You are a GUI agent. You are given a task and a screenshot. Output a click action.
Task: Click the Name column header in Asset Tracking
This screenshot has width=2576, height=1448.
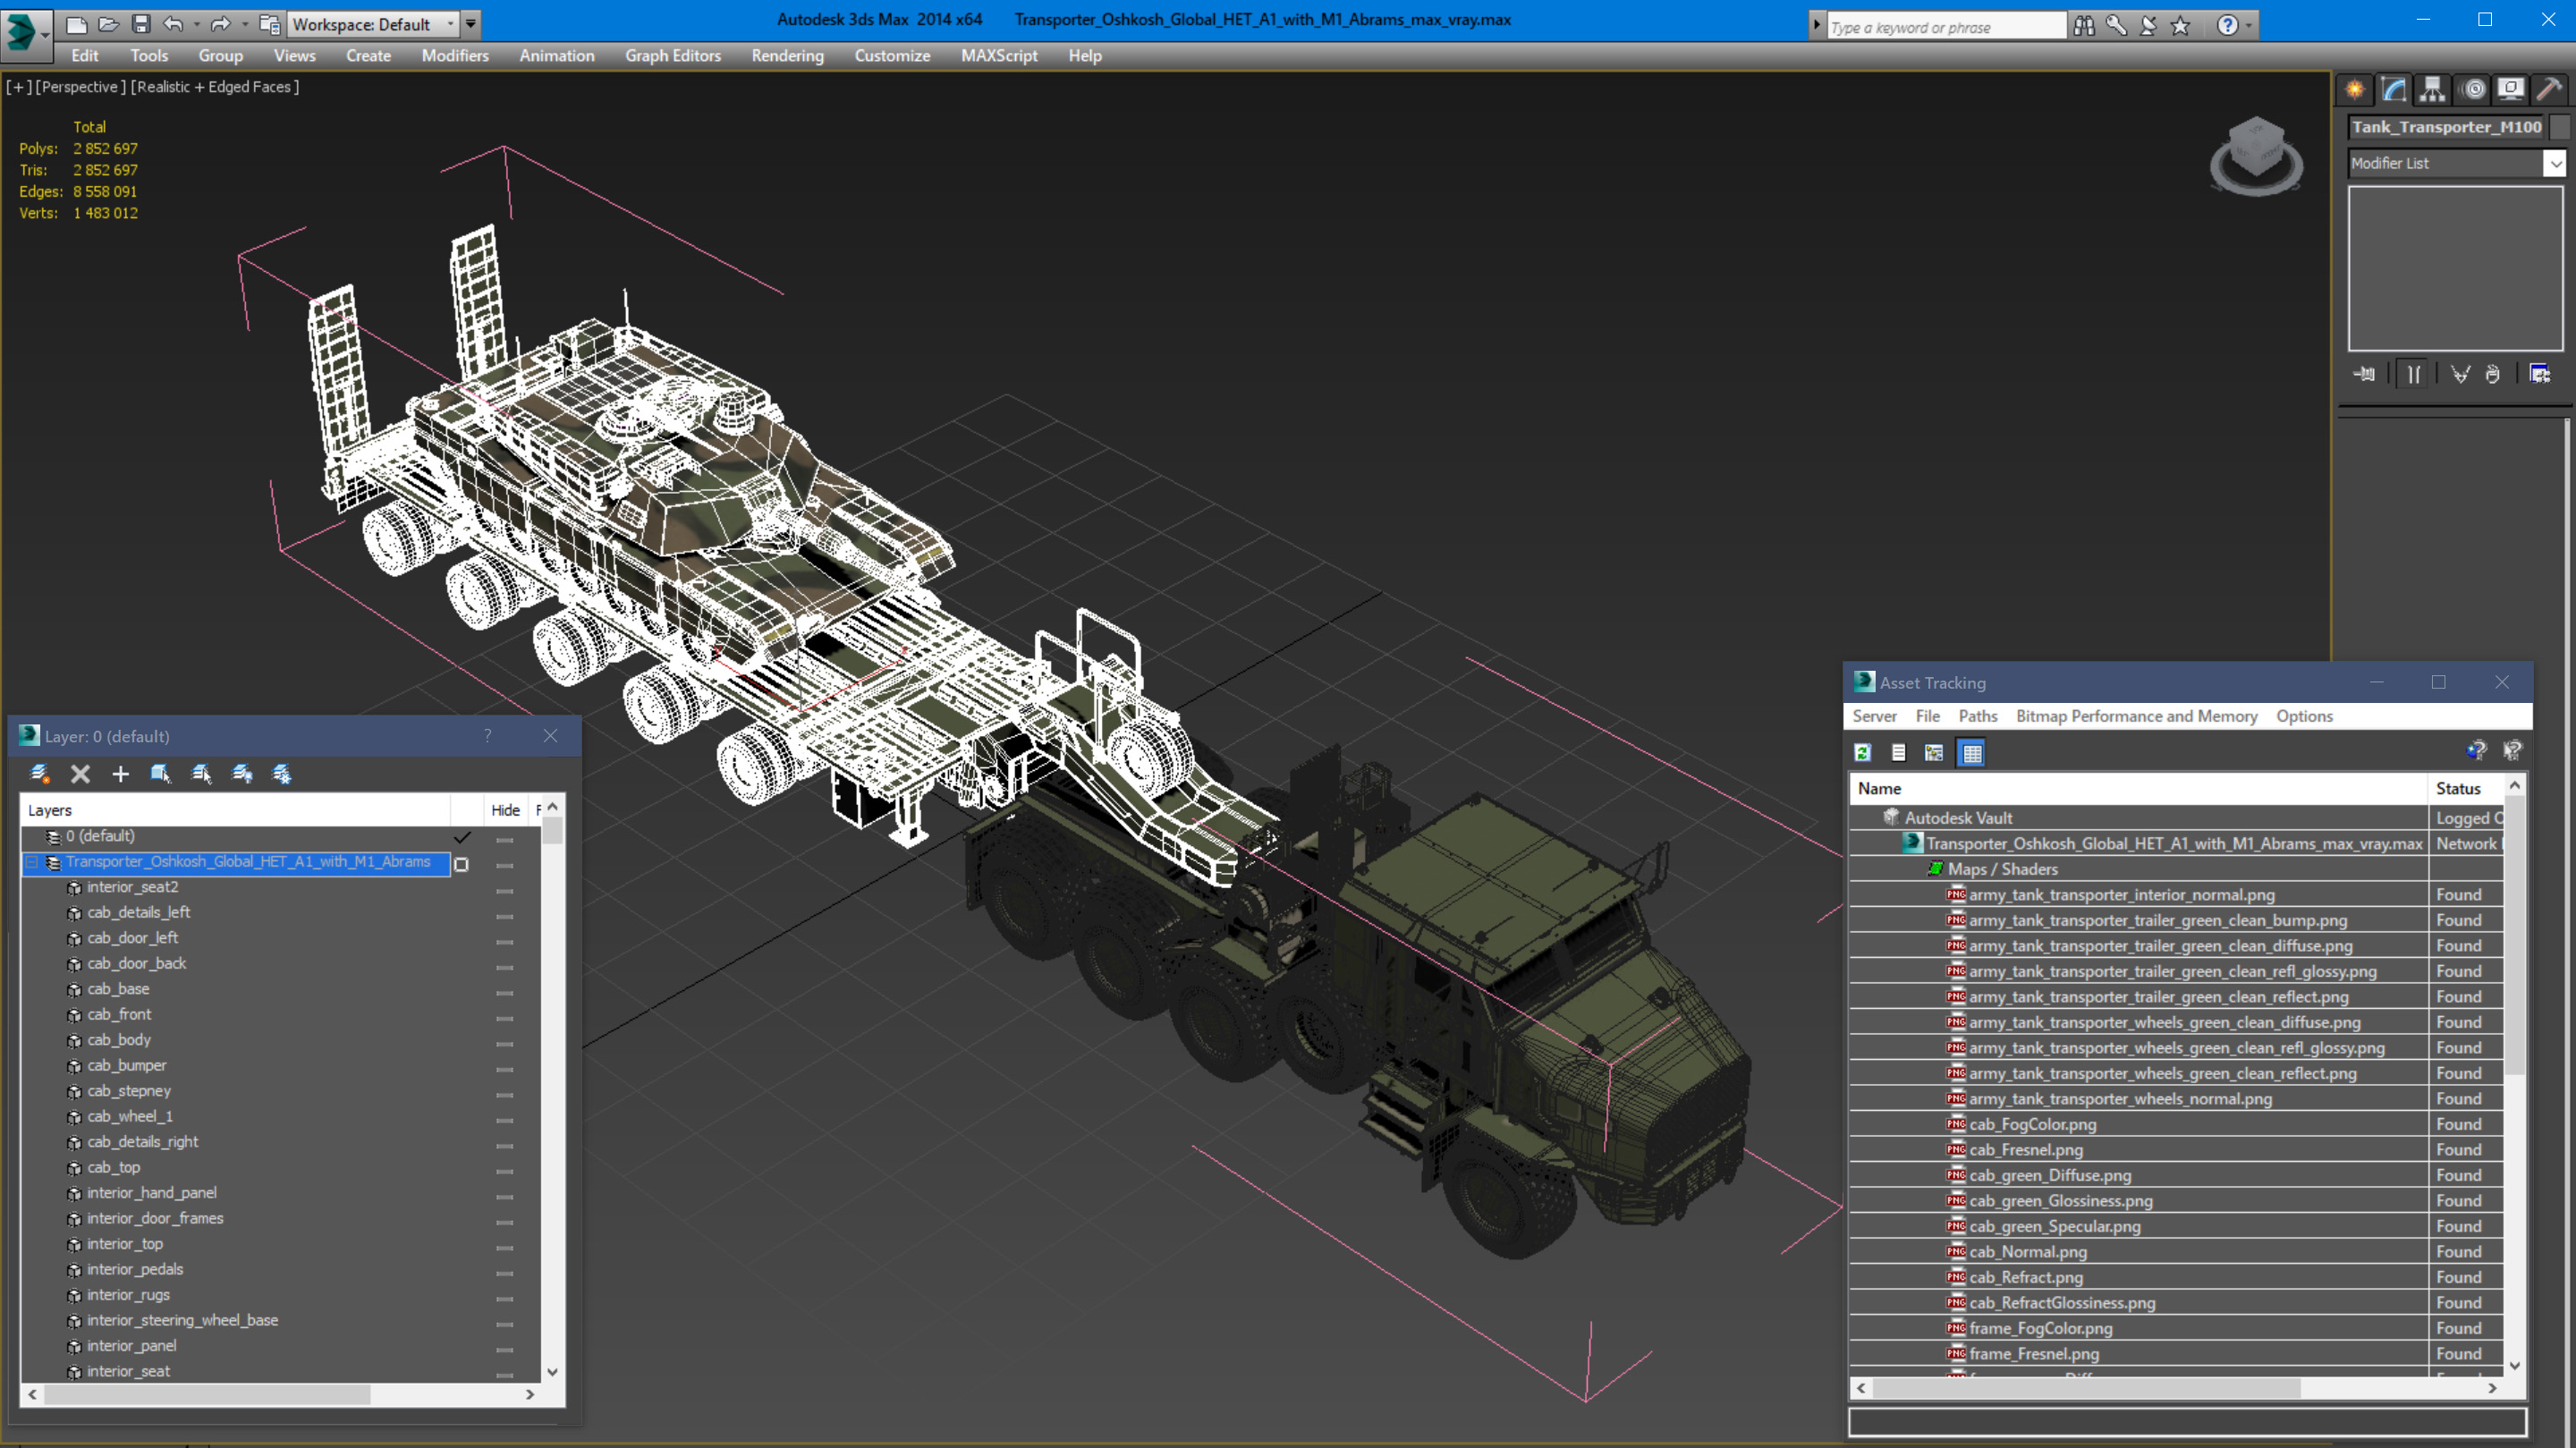(x=2138, y=788)
